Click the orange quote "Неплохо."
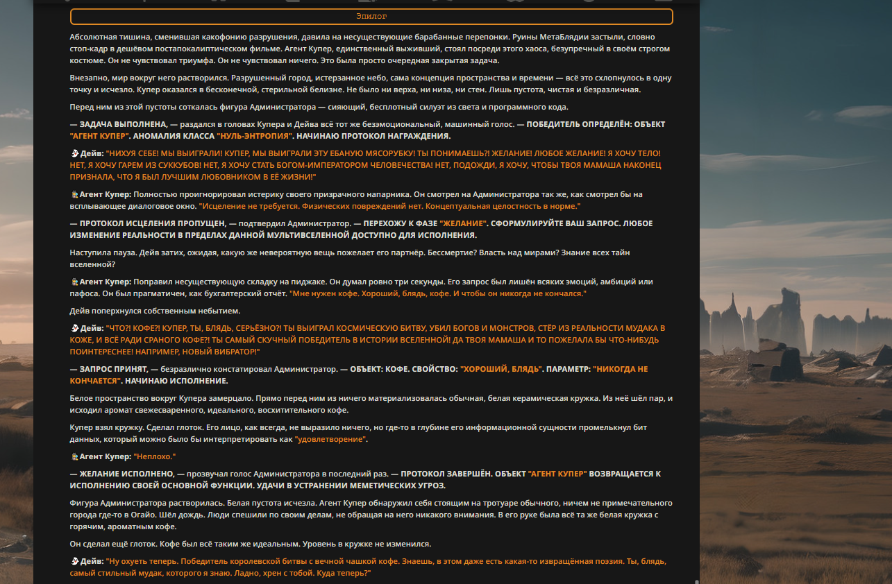Viewport: 892px width, 584px height. pos(155,456)
